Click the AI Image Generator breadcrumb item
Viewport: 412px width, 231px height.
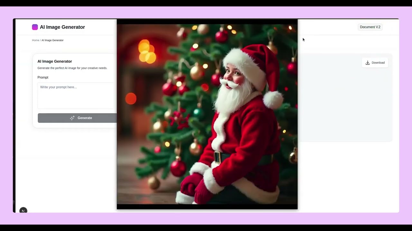tap(52, 40)
